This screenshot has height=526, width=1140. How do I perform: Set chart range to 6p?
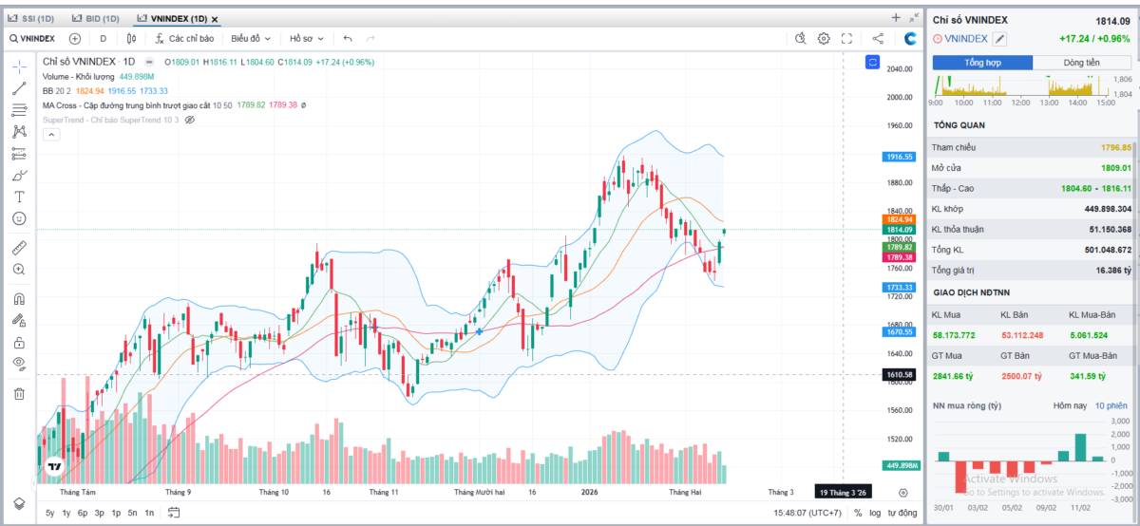pyautogui.click(x=83, y=513)
